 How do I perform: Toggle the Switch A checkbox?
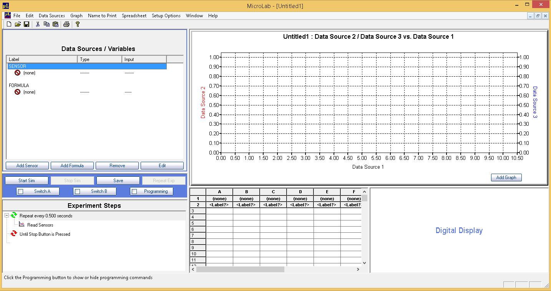pos(21,191)
